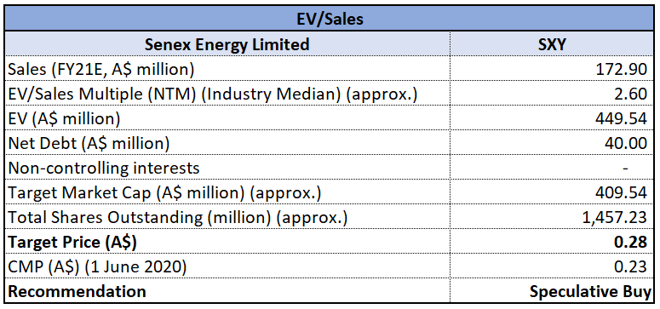660x309 pixels.
Task: Select the Target Price (A$) label
Action: (72, 243)
